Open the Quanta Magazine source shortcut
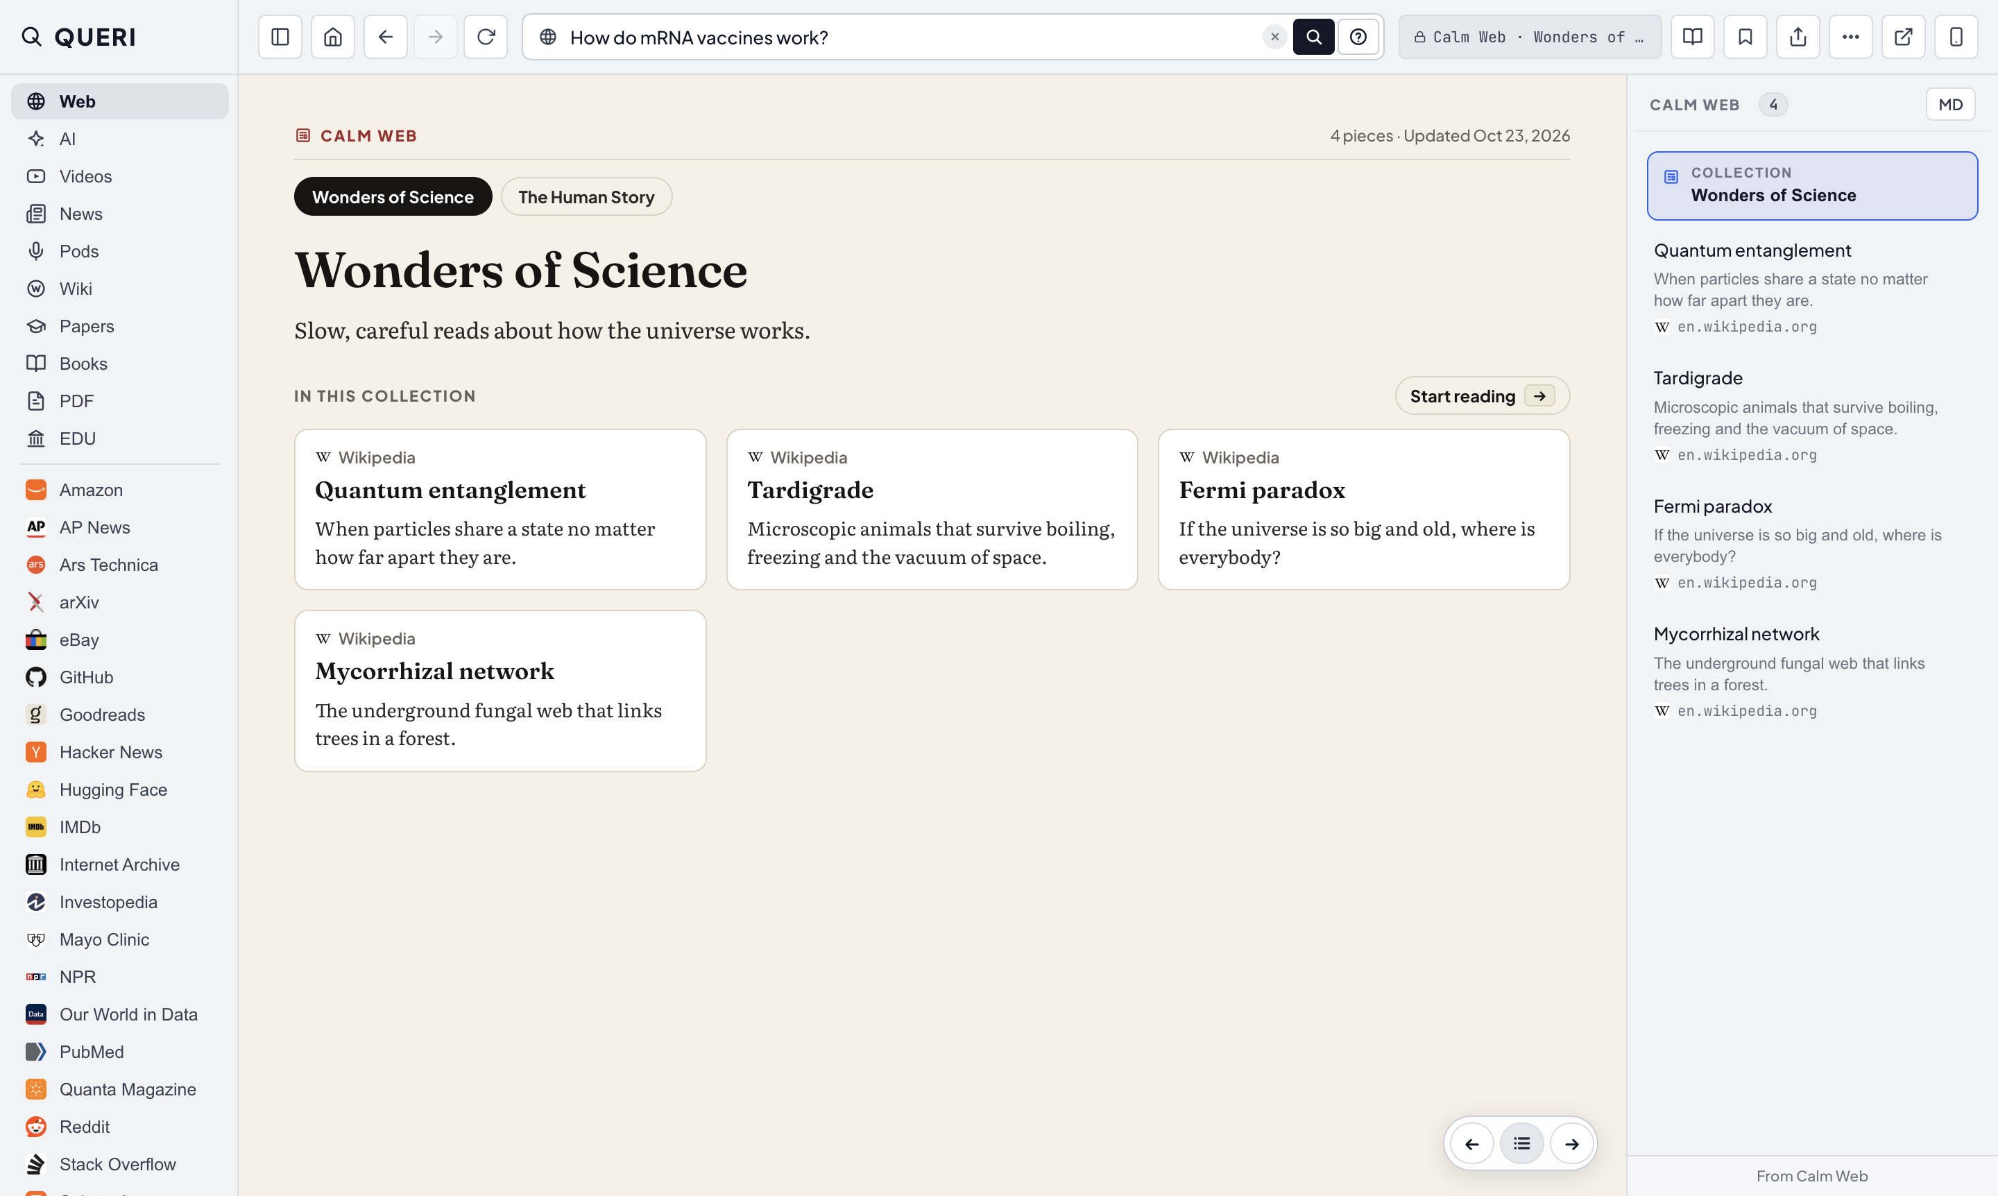The image size is (1998, 1196). pos(119,1090)
